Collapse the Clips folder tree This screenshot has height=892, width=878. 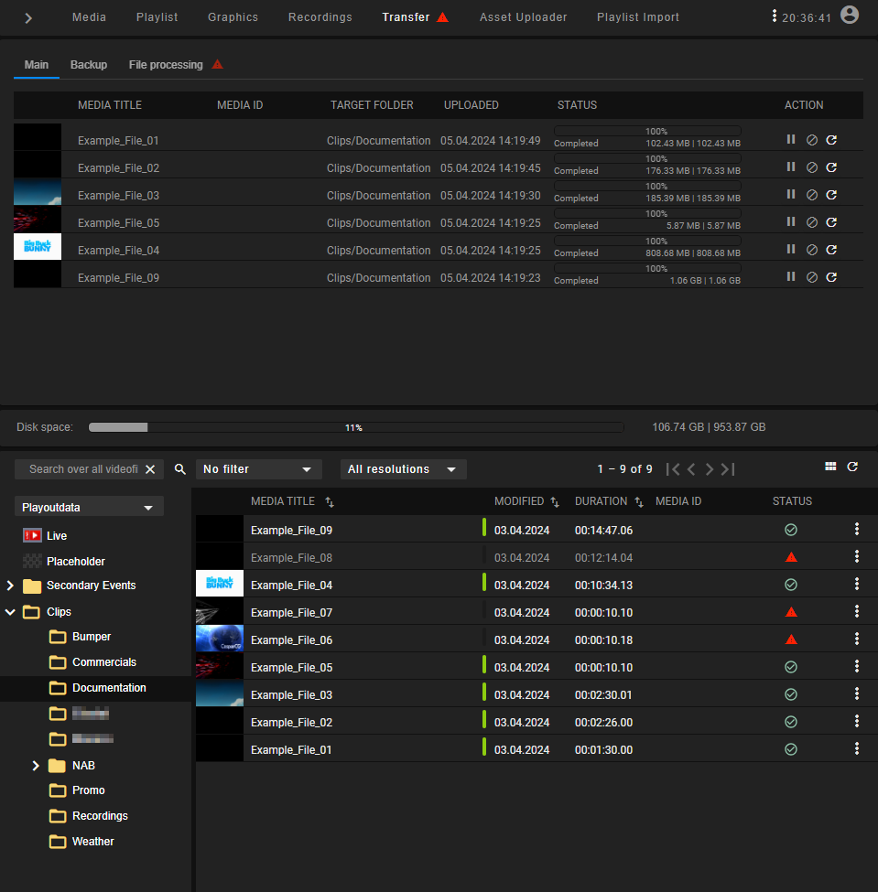click(10, 611)
